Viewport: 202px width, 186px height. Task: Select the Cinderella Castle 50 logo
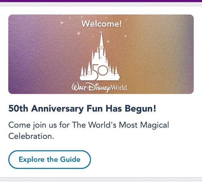click(100, 56)
